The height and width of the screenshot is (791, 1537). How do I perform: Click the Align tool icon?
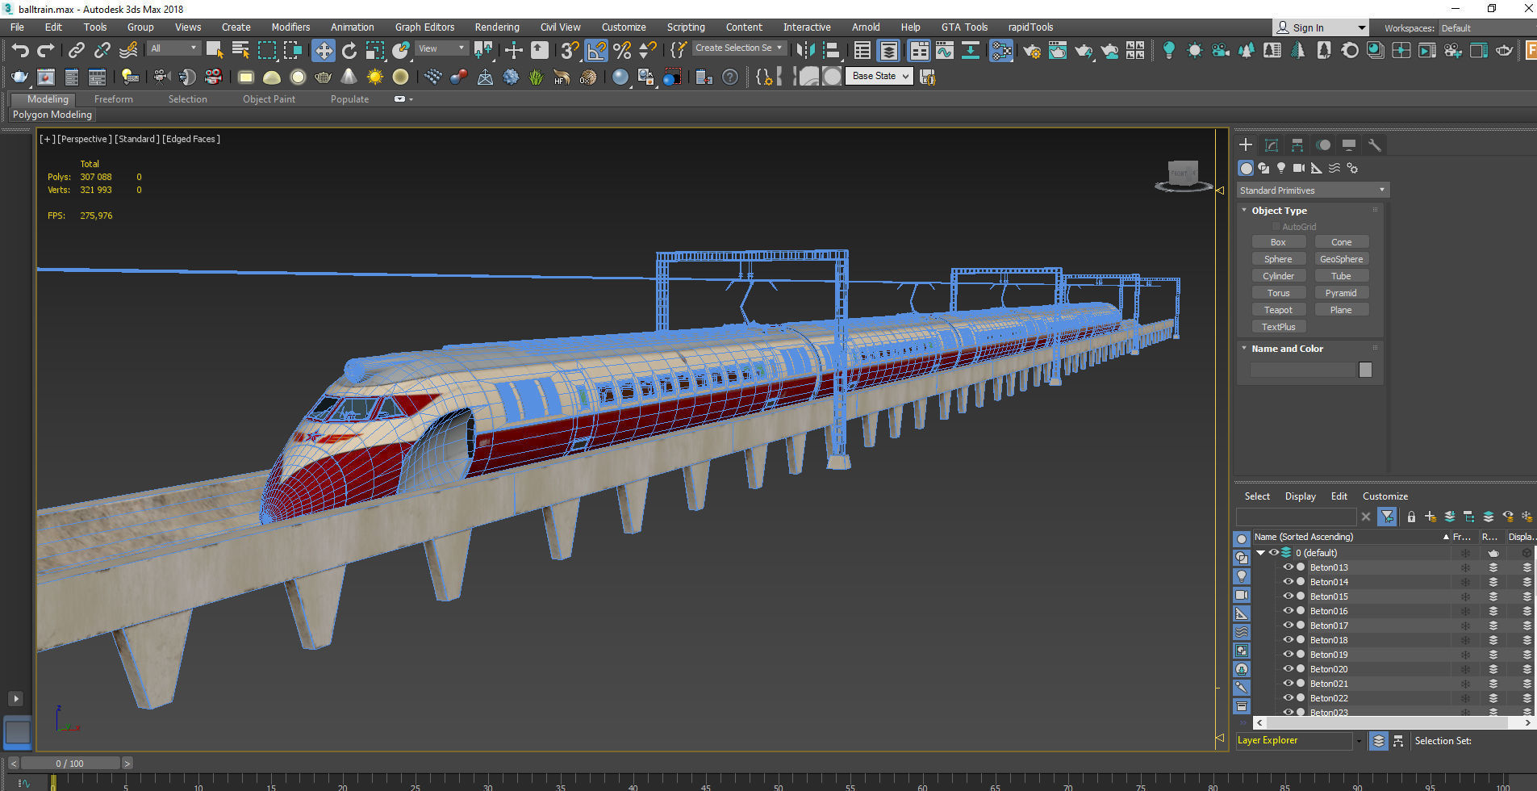pos(831,51)
